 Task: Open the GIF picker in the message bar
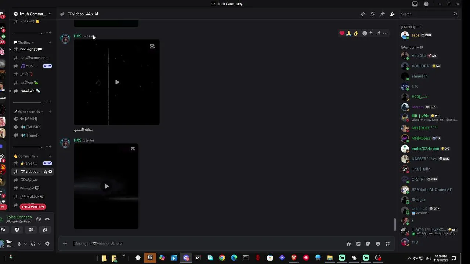[358, 244]
